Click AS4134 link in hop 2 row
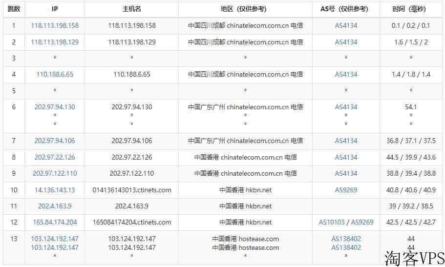 pyautogui.click(x=346, y=42)
